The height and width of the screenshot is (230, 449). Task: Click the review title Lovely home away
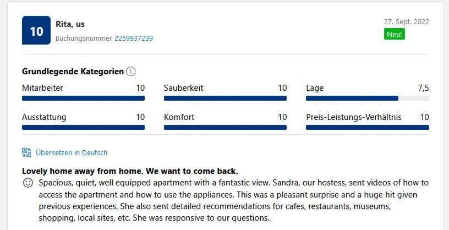[x=130, y=171]
